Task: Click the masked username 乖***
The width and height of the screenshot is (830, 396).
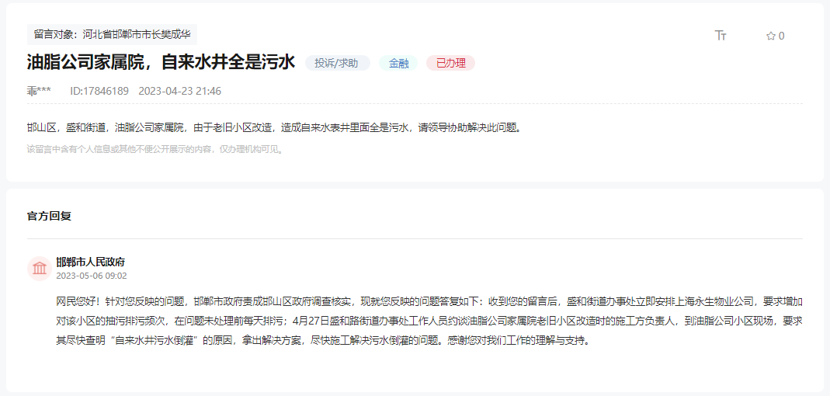Action: pyautogui.click(x=39, y=91)
